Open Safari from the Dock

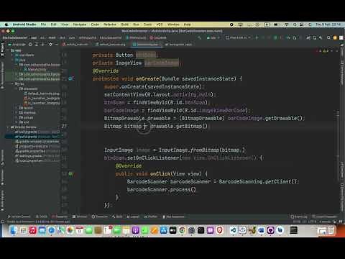coord(51,230)
